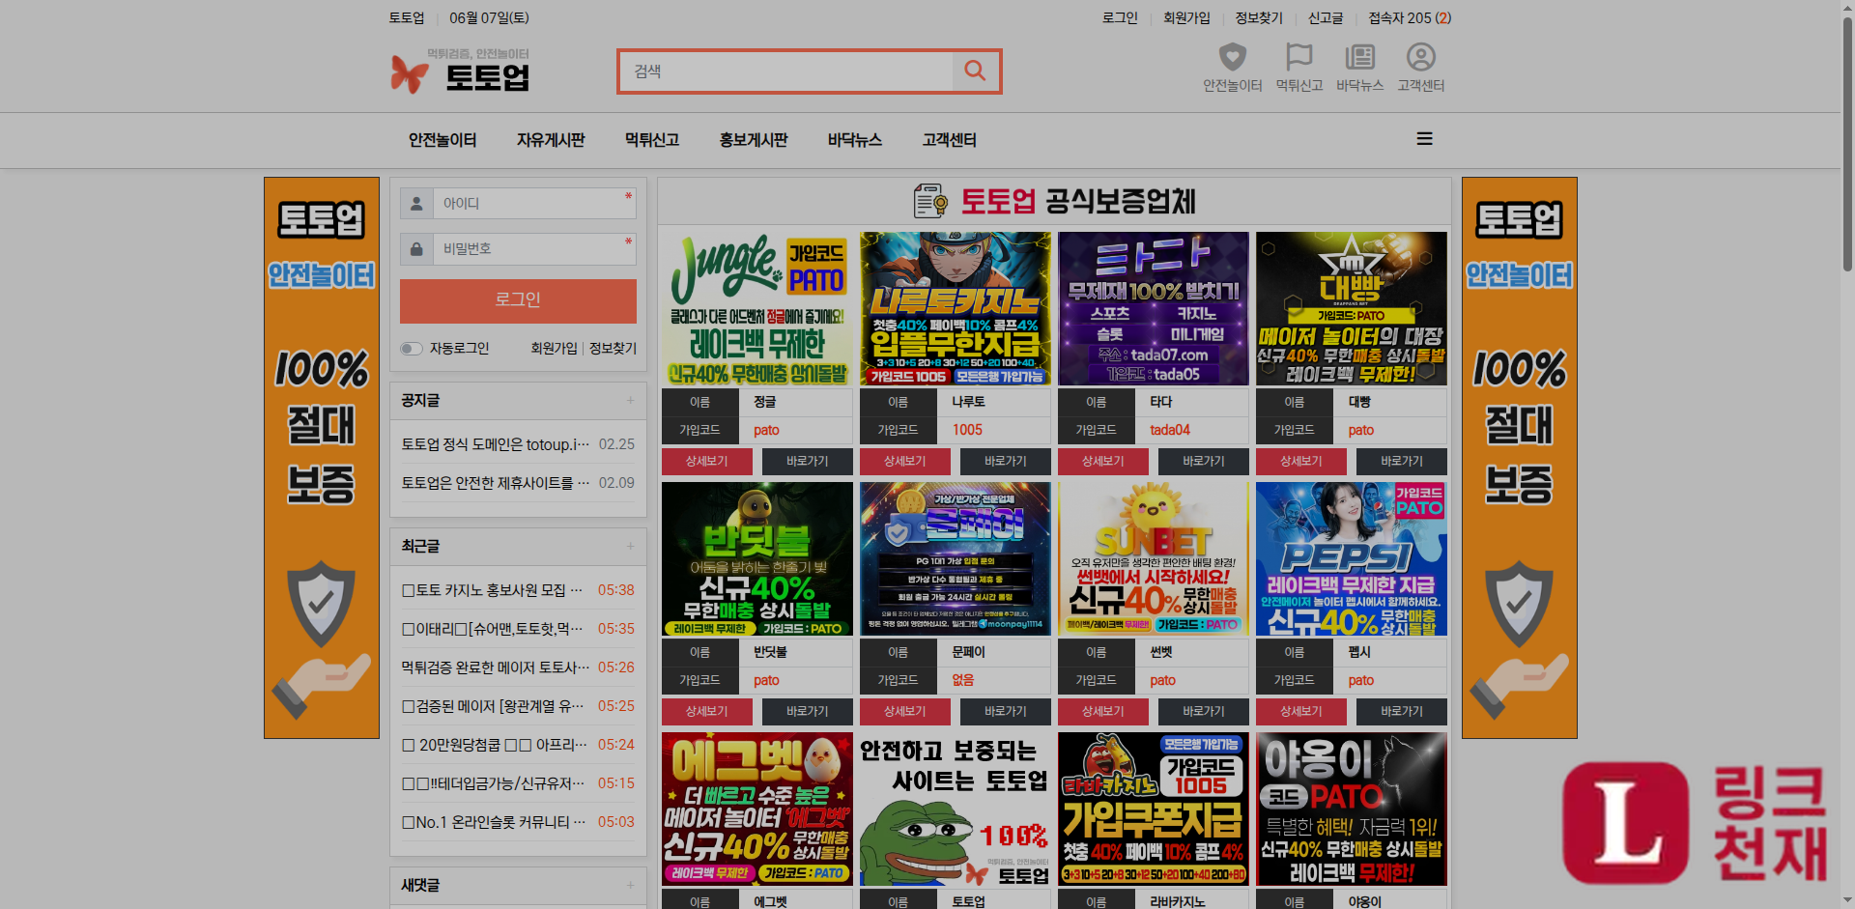The width and height of the screenshot is (1855, 909).
Task: Click the 링크천재 L logo
Action: point(1625,822)
